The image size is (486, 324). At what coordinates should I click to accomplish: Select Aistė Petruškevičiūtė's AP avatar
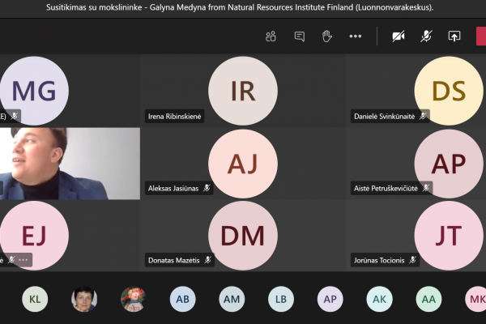449,164
